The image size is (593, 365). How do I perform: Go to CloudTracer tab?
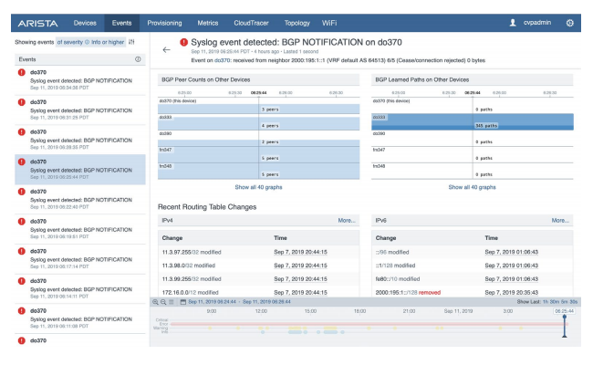(251, 23)
